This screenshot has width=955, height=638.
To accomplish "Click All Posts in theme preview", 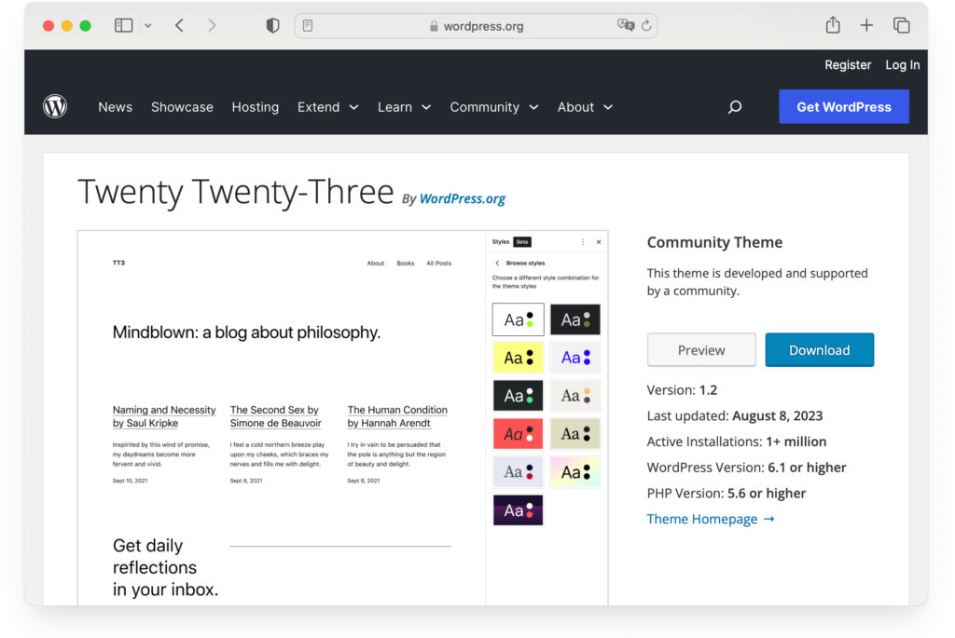I will tap(438, 264).
